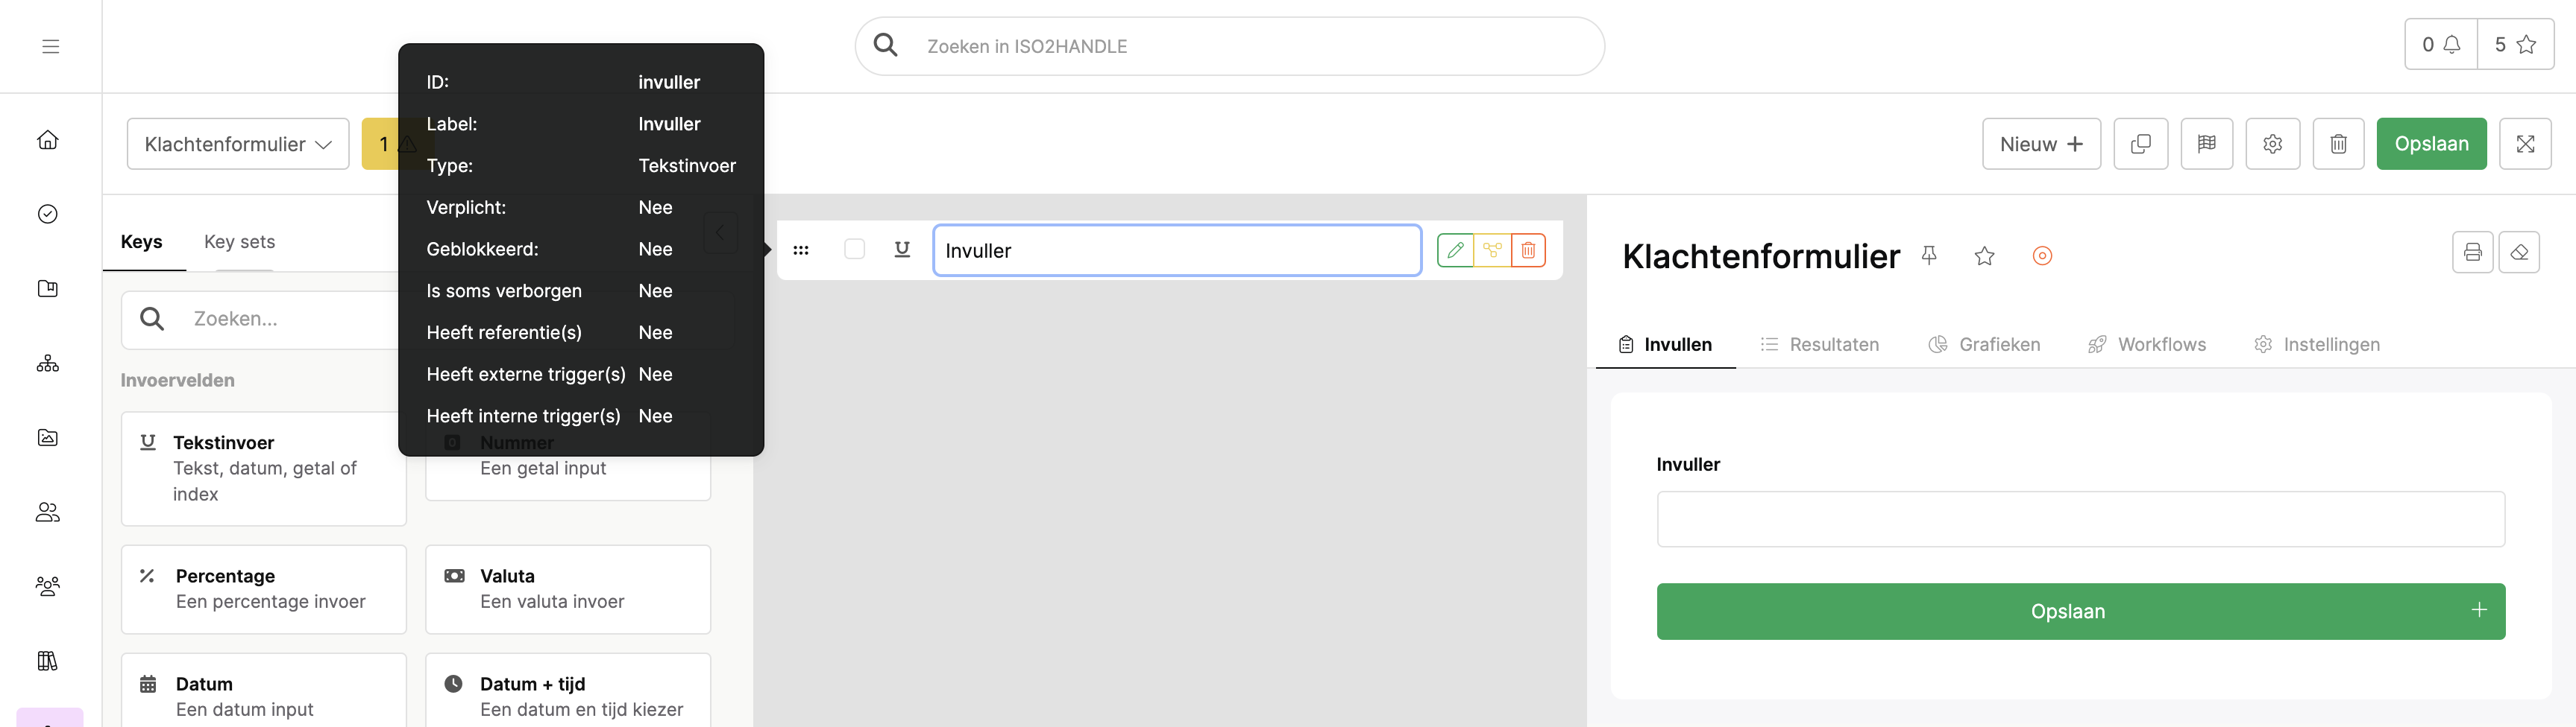The height and width of the screenshot is (727, 2576).
Task: Duplicate the form with copy icon
Action: [2141, 144]
